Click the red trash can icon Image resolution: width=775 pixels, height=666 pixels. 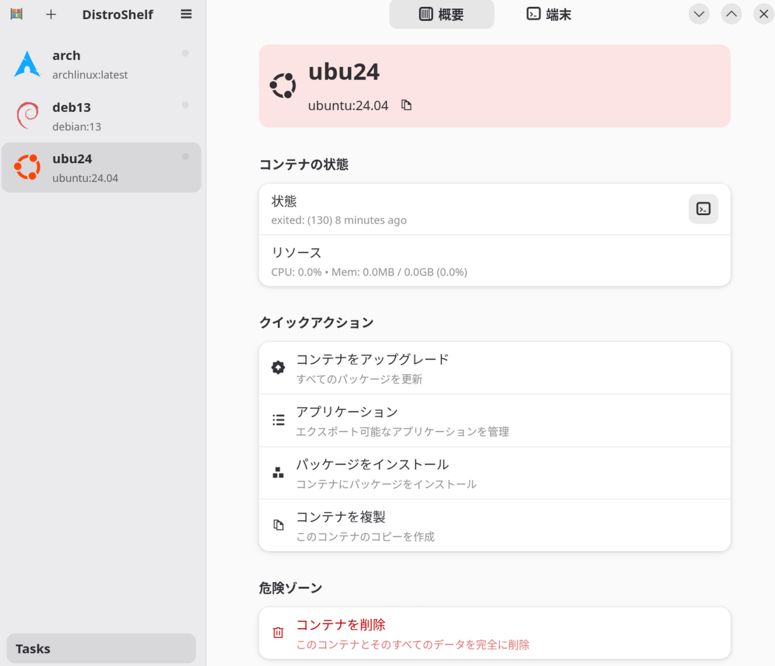[x=278, y=633]
